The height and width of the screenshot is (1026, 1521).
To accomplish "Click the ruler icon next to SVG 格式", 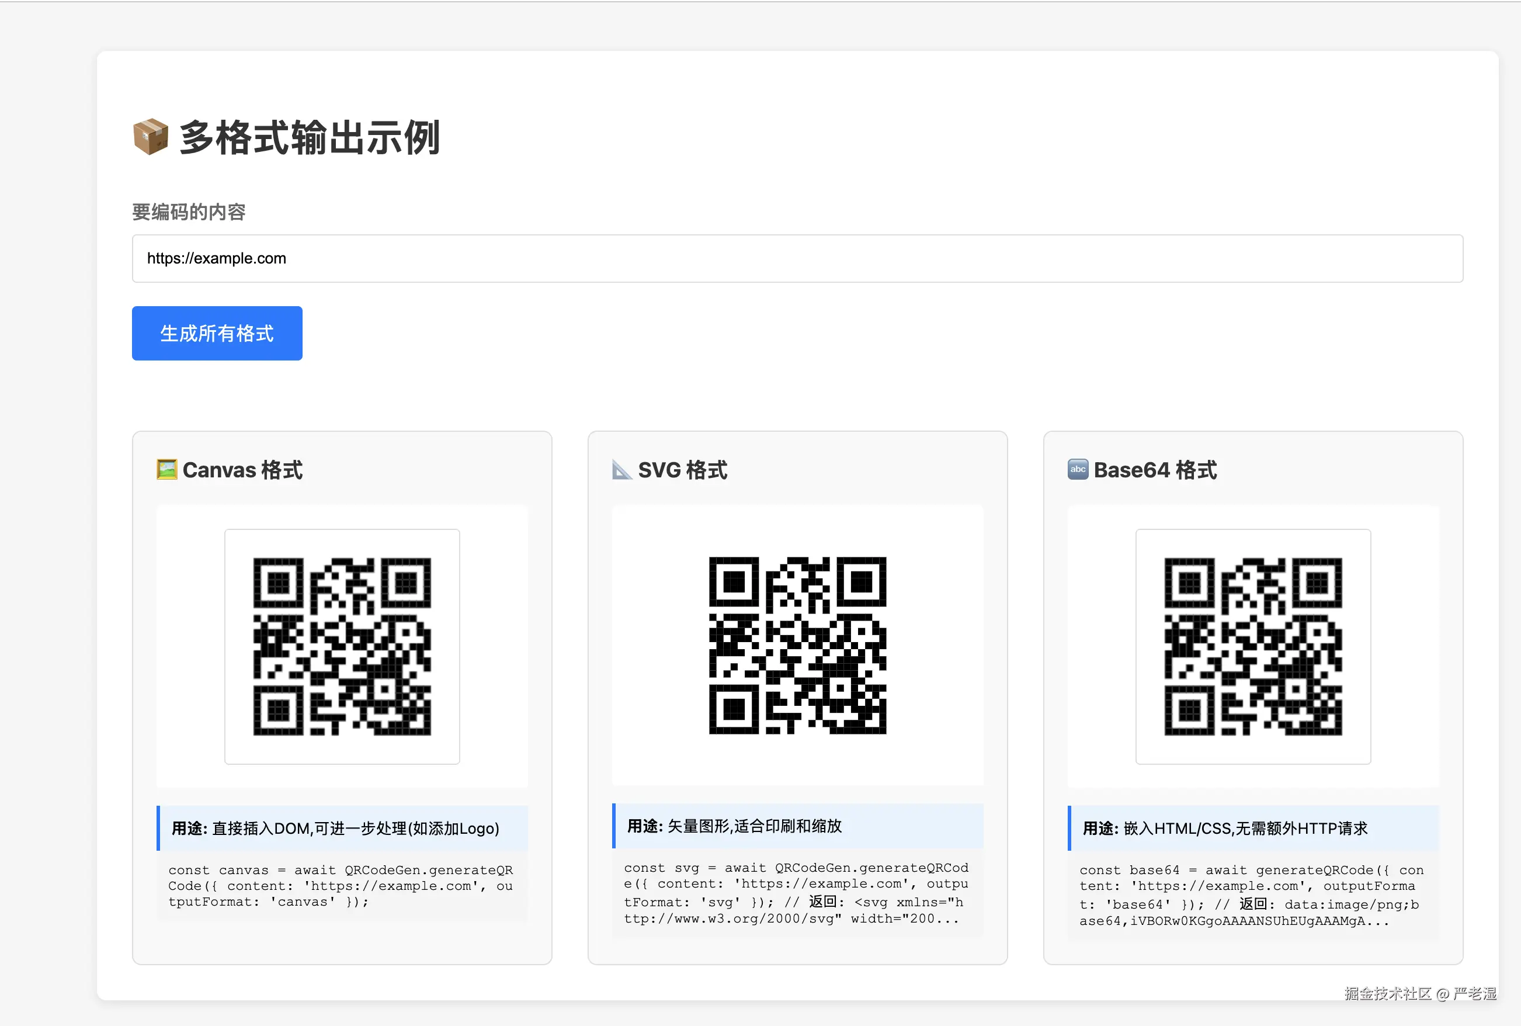I will tap(621, 469).
